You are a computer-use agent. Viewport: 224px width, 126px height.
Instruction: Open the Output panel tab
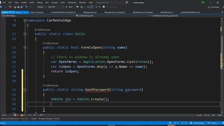[x=34, y=119]
